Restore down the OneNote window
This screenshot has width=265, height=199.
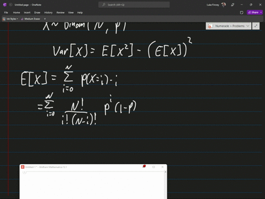click(x=251, y=5)
